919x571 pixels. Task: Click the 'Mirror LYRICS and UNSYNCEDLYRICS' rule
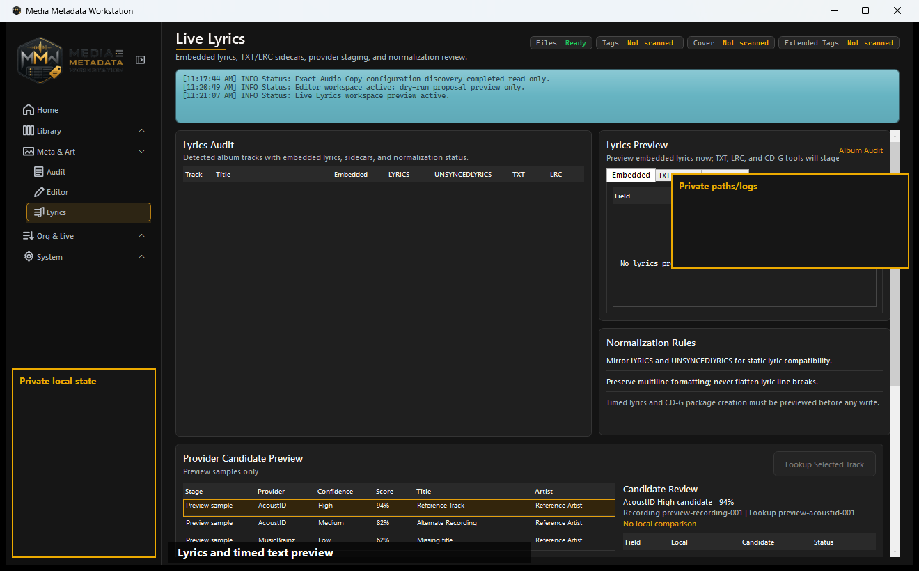click(x=719, y=361)
